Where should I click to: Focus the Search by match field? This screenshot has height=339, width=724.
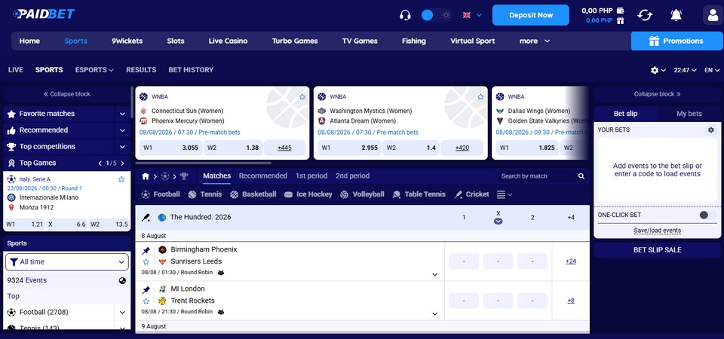tap(535, 176)
